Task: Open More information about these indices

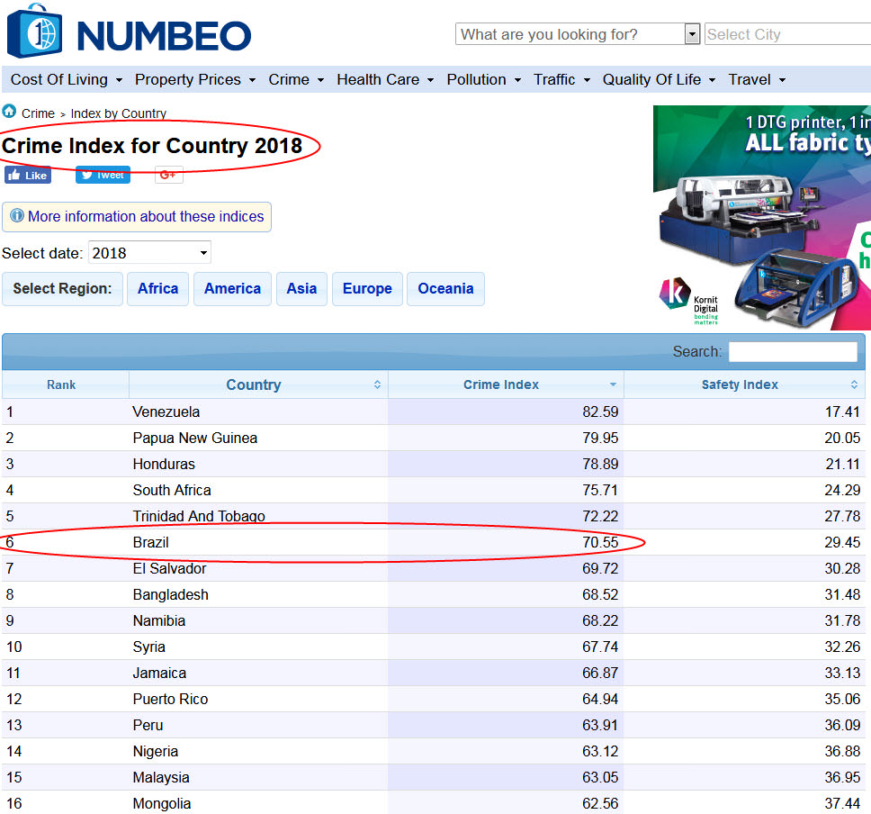Action: point(137,217)
